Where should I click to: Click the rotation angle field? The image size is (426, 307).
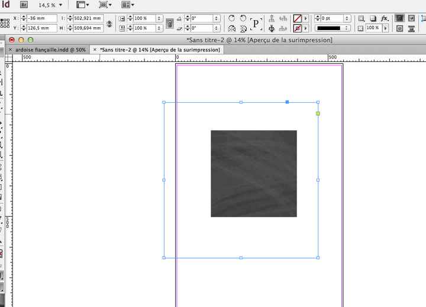[x=202, y=18]
